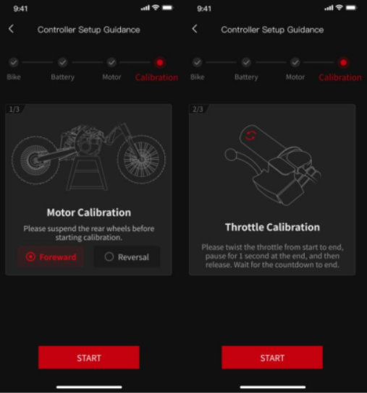This screenshot has width=367, height=393.
Task: Tap the Bike step label on right screen
Action: 197,77
